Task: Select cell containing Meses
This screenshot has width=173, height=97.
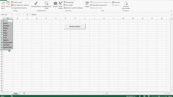Action: [x=8, y=21]
